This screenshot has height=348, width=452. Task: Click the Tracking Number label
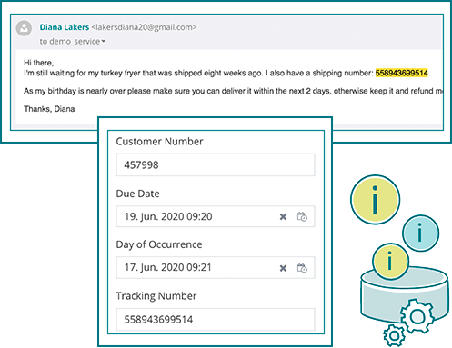[156, 296]
